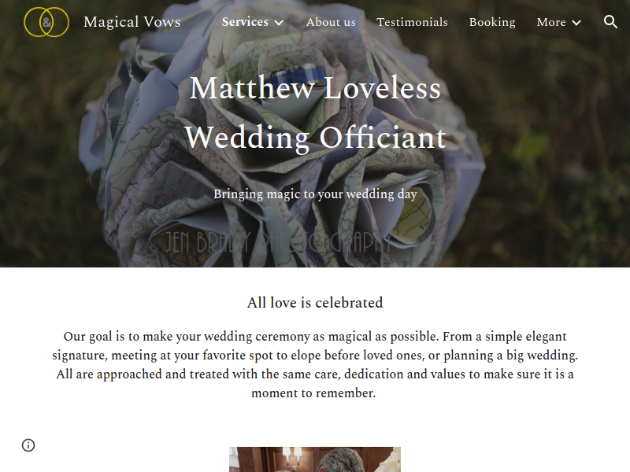
Task: Click the 'All love is celebrated' heading
Action: [x=315, y=303]
